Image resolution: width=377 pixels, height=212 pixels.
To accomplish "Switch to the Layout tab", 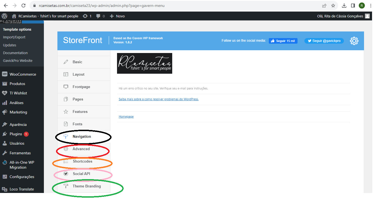I will click(84, 75).
